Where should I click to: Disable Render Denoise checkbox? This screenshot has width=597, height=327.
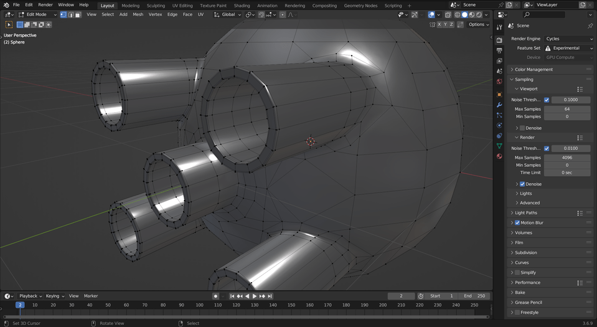522,184
